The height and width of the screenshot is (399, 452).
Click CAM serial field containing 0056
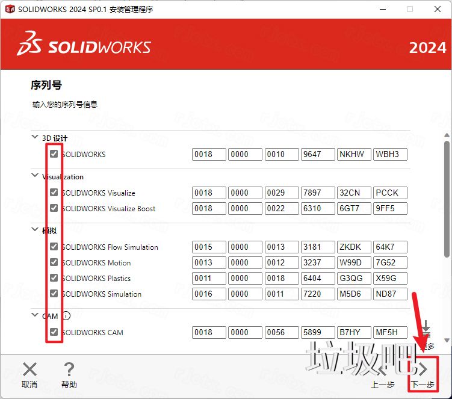pos(282,332)
